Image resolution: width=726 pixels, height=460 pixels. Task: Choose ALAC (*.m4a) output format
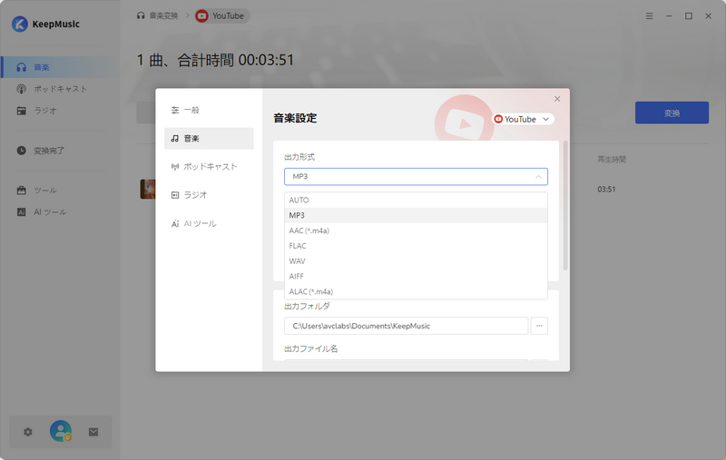click(416, 291)
